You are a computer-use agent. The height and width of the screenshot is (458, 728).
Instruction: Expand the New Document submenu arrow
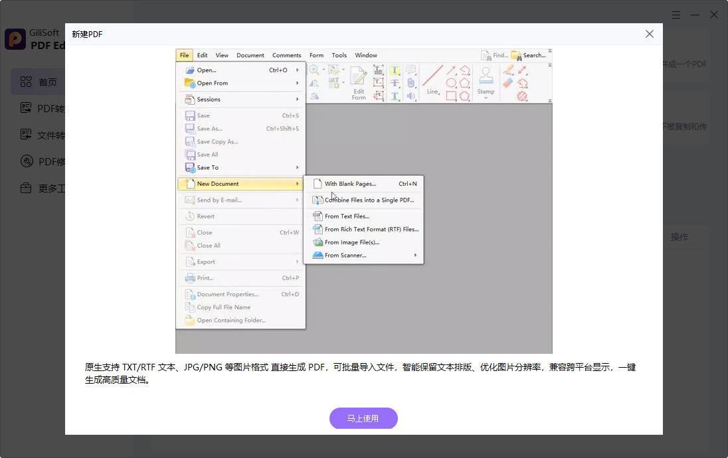(x=297, y=184)
